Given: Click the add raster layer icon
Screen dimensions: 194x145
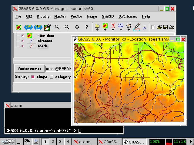Looking at the screenshot, I should point(105,27).
